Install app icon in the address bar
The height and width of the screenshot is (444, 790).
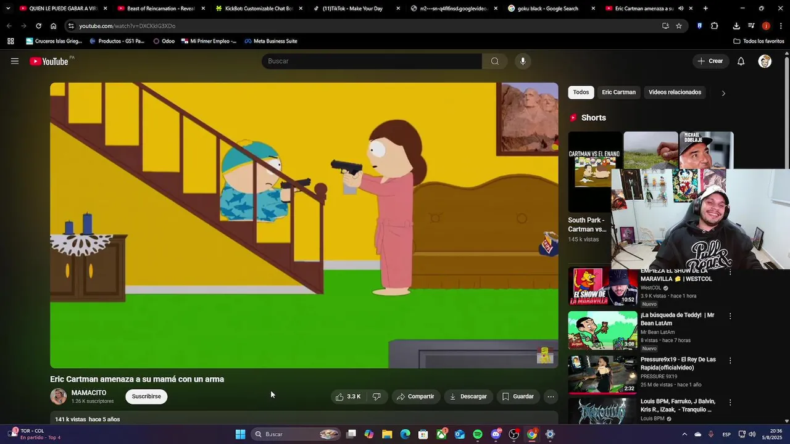[x=665, y=26]
